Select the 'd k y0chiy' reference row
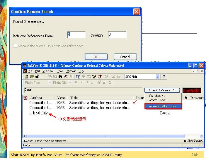This screenshot has width=211, height=158. 38,113
